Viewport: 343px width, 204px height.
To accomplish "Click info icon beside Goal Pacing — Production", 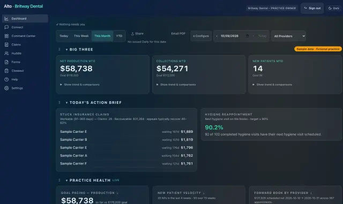I will point(117,193).
